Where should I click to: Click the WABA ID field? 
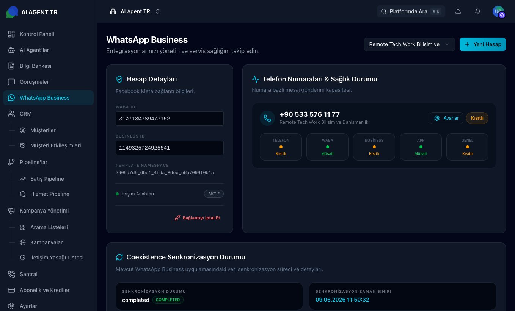tap(170, 119)
